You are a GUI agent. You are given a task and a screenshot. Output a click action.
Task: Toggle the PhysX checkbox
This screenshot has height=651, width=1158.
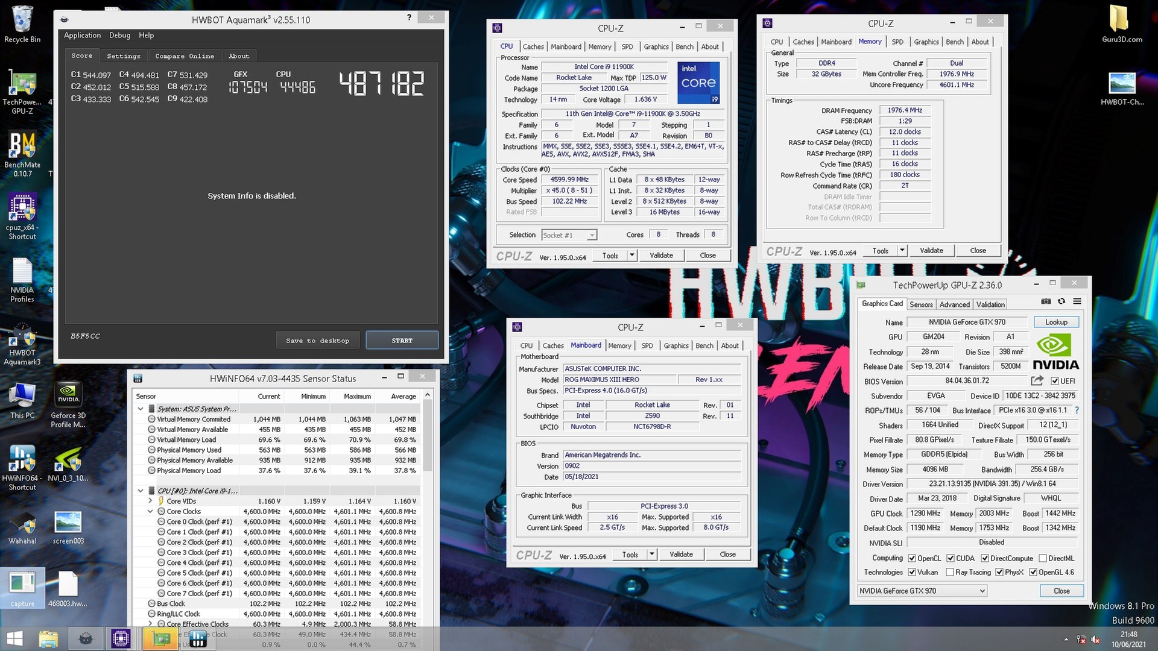(999, 572)
